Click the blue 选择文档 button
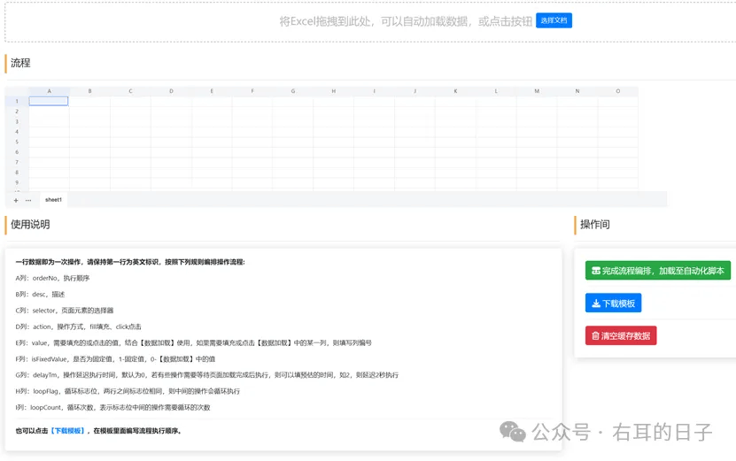Image resolution: width=736 pixels, height=461 pixels. [554, 20]
